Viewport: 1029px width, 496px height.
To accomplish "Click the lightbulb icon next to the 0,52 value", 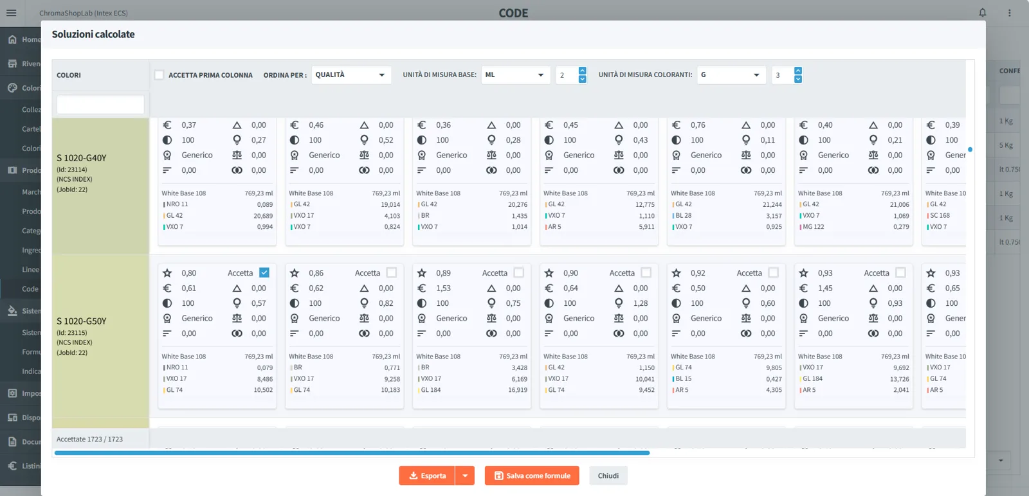I will [364, 140].
